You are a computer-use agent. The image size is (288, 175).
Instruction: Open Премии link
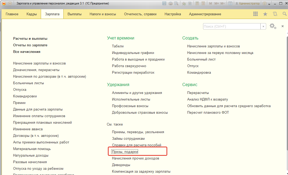[19, 103]
